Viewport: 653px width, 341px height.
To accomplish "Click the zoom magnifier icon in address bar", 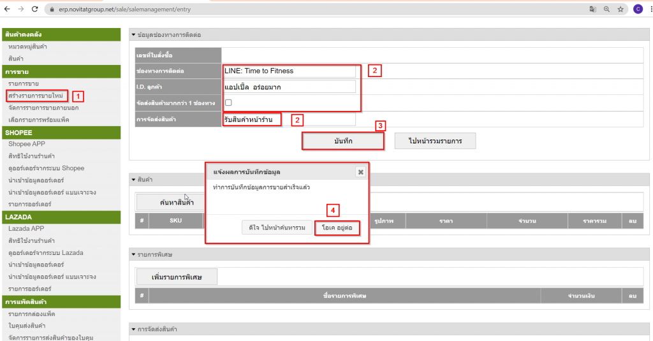I will point(606,10).
